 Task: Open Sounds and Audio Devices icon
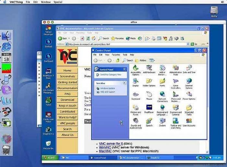pos(136,124)
